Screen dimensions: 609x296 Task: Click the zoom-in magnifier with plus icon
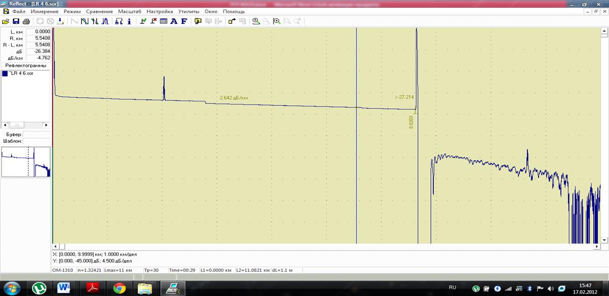point(256,21)
